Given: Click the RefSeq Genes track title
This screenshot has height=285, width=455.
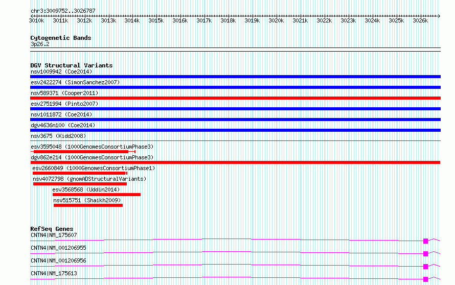Looking at the screenshot, I should [x=52, y=229].
